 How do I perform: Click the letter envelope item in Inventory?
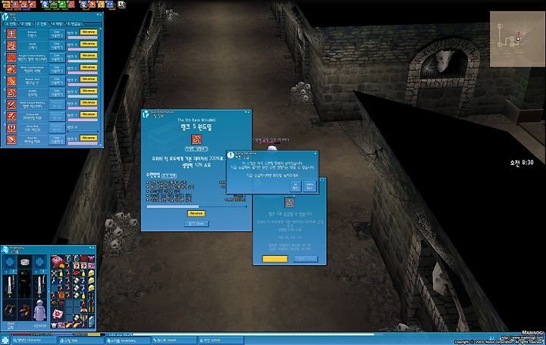(58, 315)
